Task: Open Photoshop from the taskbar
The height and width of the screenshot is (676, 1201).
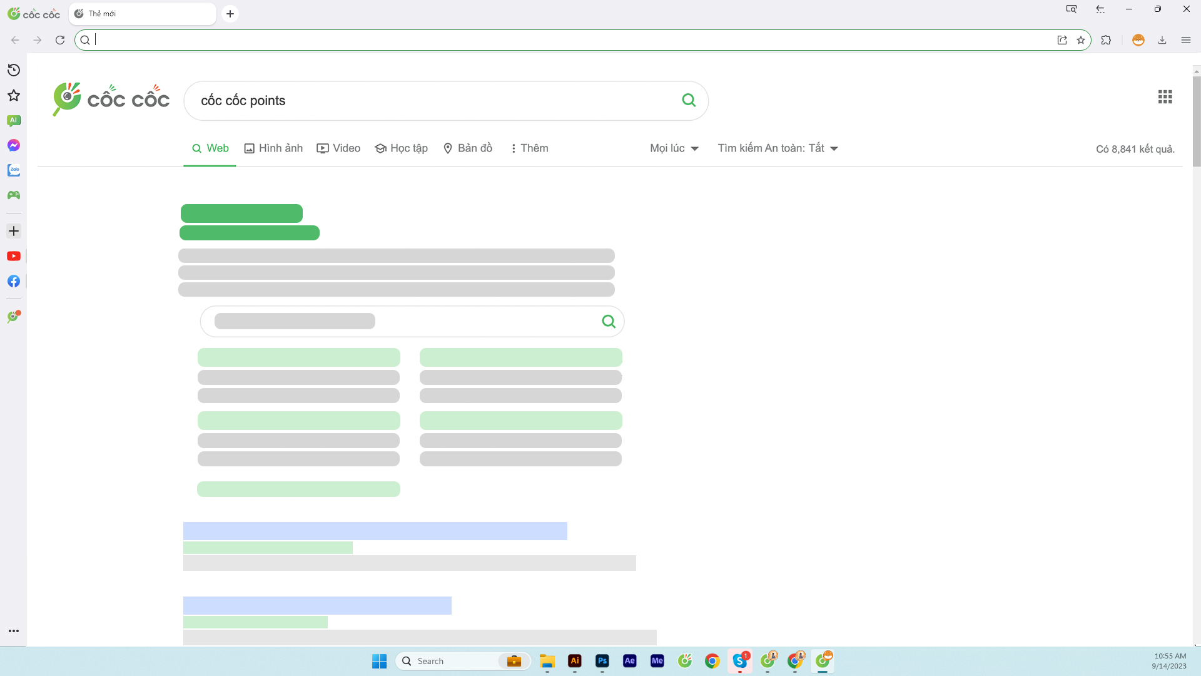Action: pos(602,661)
